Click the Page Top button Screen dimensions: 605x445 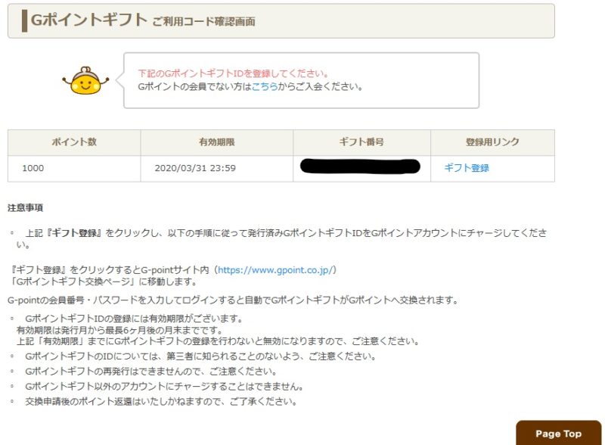click(558, 434)
